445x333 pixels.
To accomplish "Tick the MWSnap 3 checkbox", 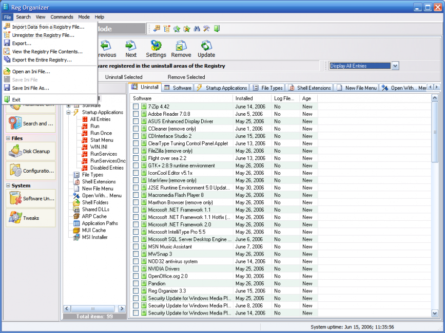I will (x=136, y=254).
